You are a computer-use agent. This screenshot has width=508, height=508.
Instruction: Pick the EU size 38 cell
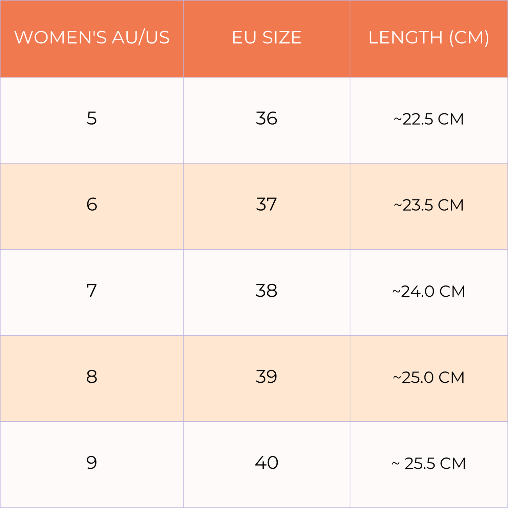point(267,291)
